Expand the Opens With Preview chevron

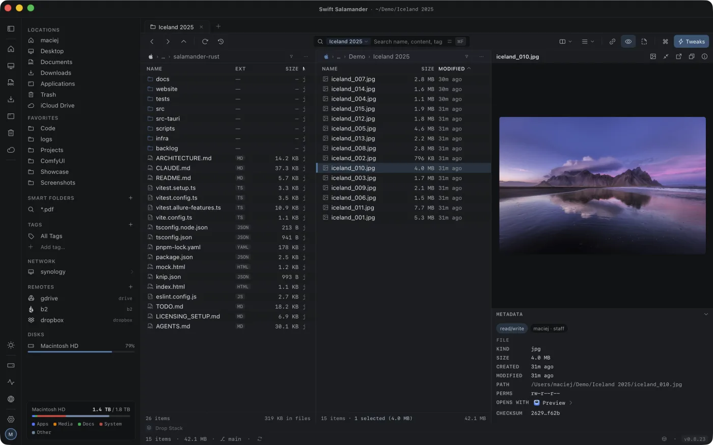[571, 403]
